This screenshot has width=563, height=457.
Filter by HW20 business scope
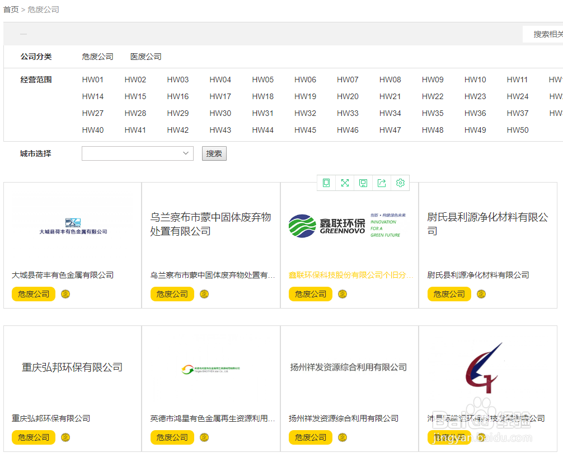click(348, 97)
